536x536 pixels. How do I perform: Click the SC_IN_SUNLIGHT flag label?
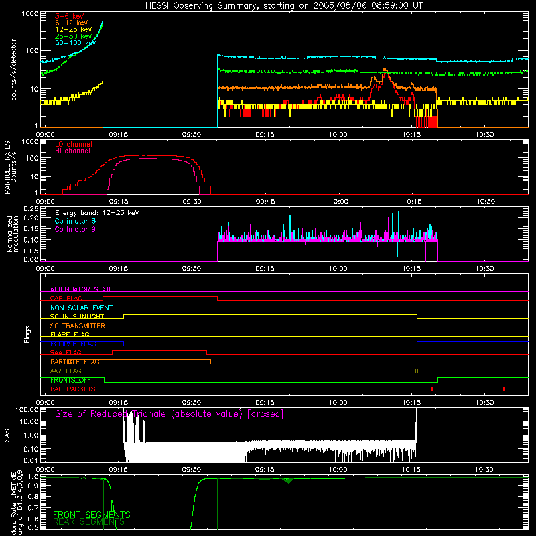77,316
